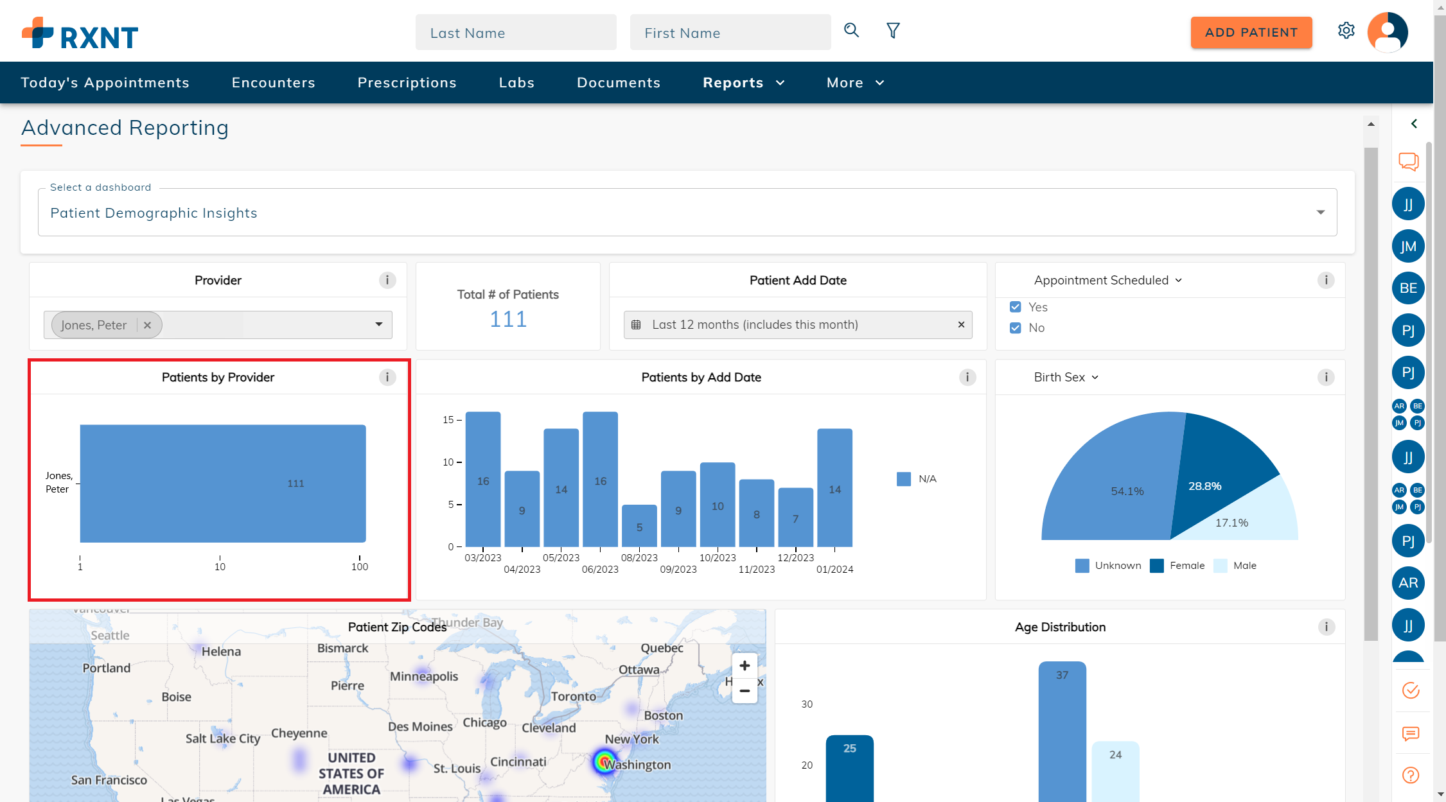
Task: Click the search magnifier icon
Action: pyautogui.click(x=851, y=30)
